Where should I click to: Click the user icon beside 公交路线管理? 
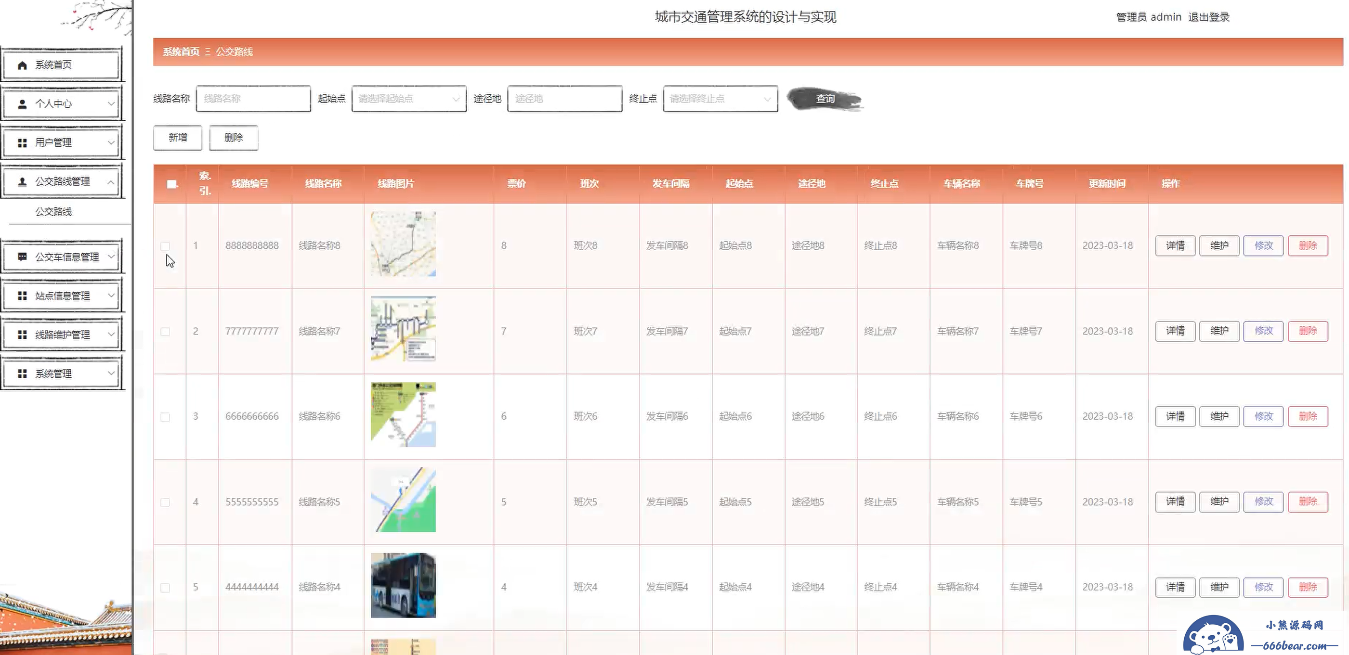(22, 181)
